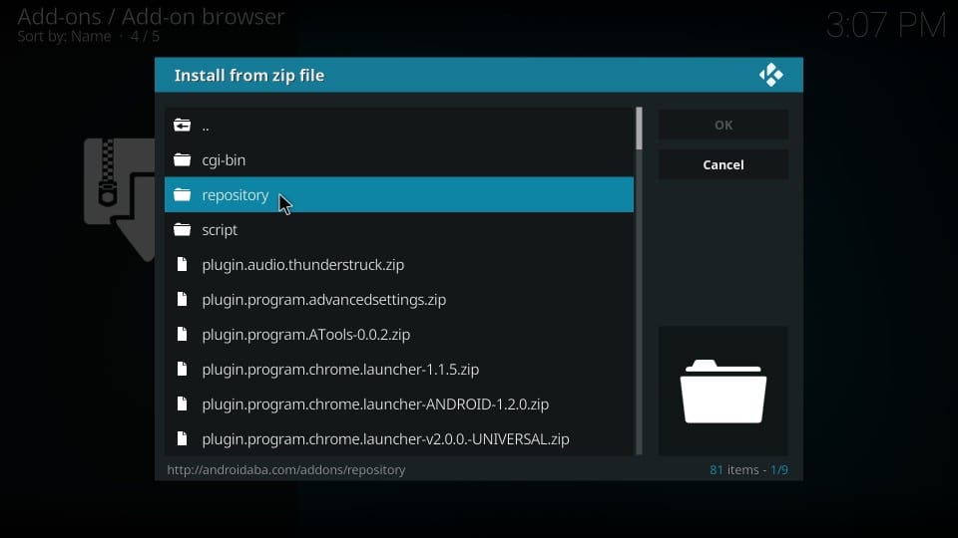The height and width of the screenshot is (538, 958).
Task: Click the file icon for plugin.program.ATools-0.0.2.zip
Action: coord(182,334)
